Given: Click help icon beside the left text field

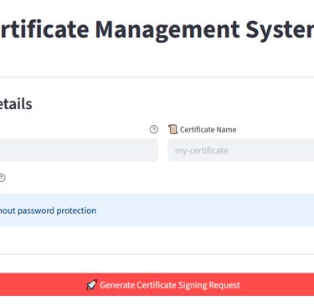Looking at the screenshot, I should (x=153, y=129).
